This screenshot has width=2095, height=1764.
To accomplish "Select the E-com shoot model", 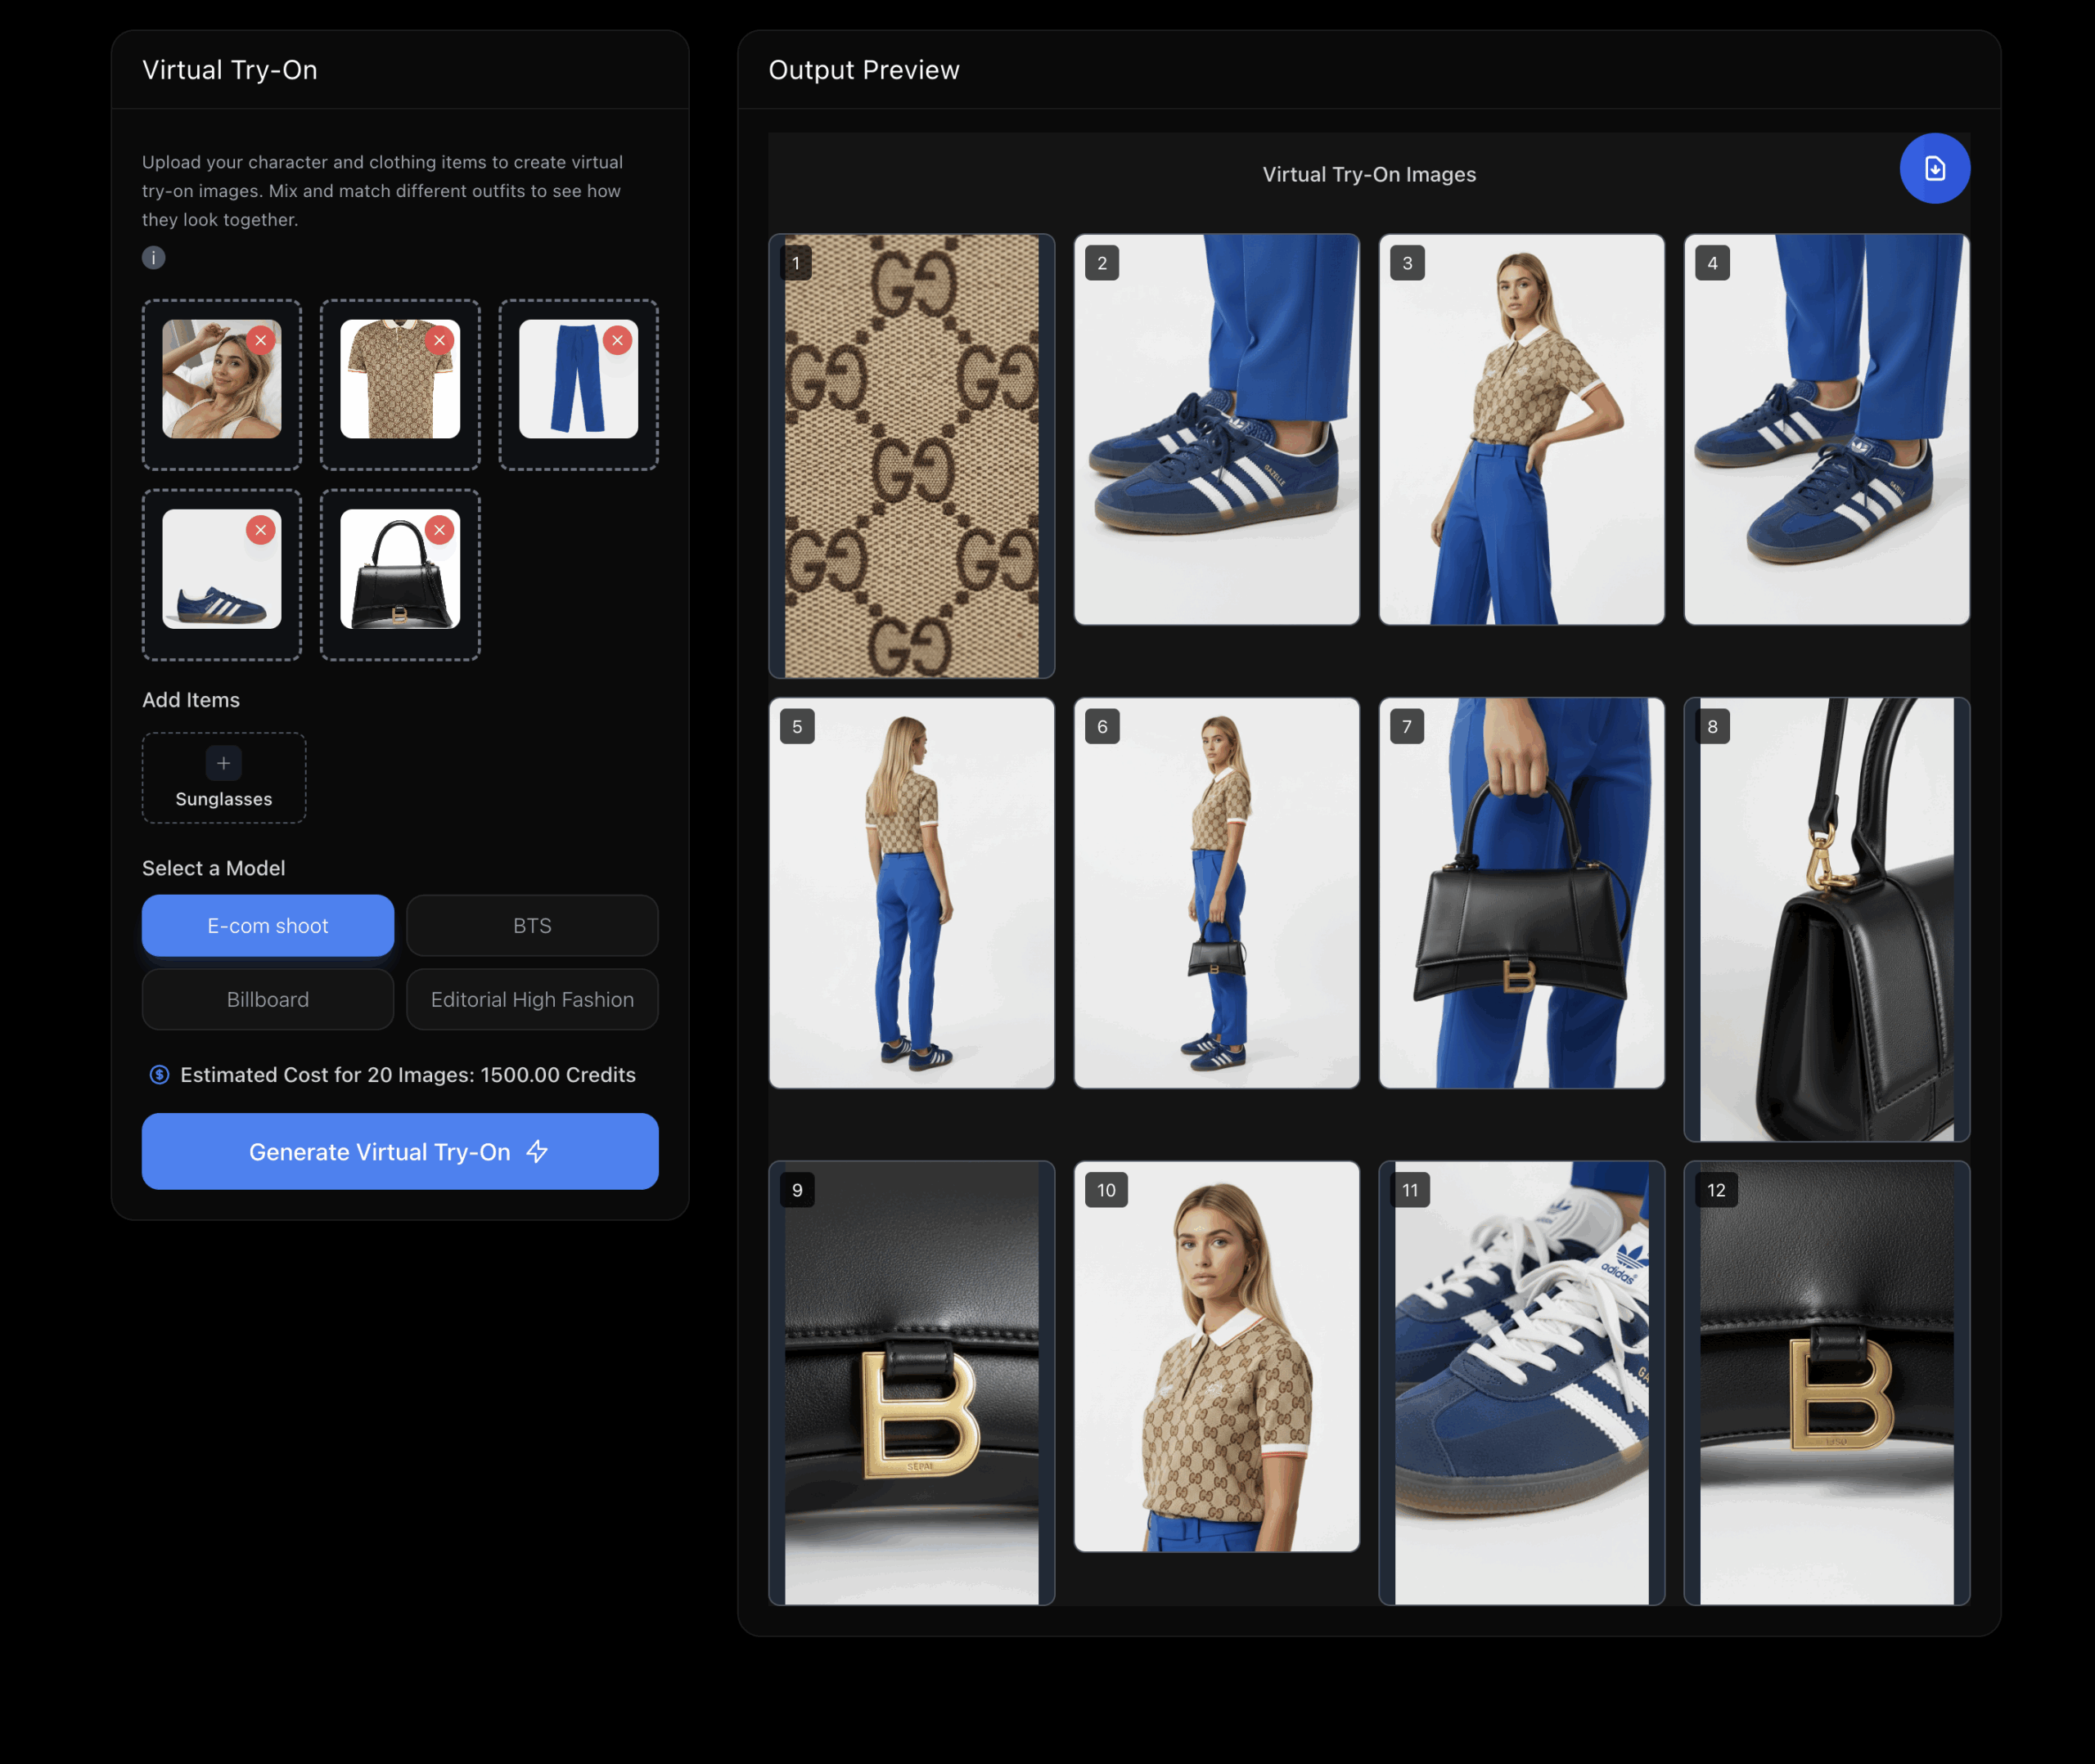I will tap(268, 926).
